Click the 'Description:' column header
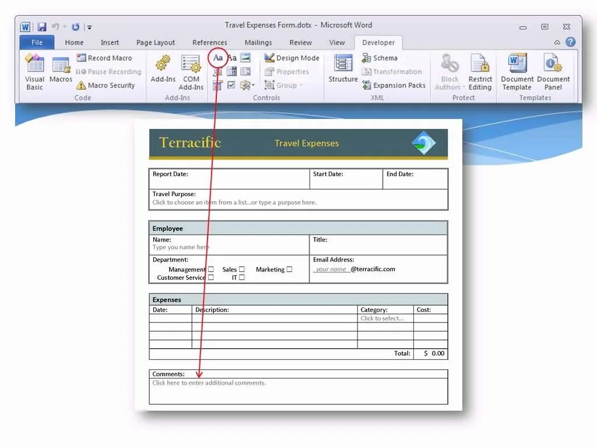Image resolution: width=597 pixels, height=448 pixels. coord(275,310)
